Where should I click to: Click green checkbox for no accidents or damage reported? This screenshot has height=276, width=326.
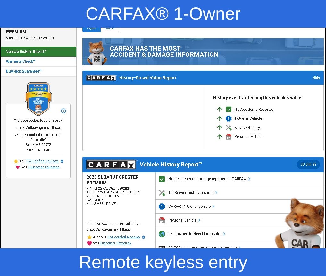[162, 179]
